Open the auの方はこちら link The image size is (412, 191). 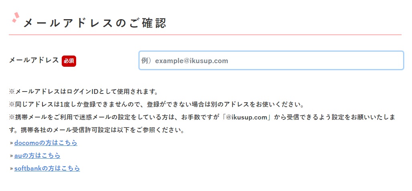coord(37,155)
